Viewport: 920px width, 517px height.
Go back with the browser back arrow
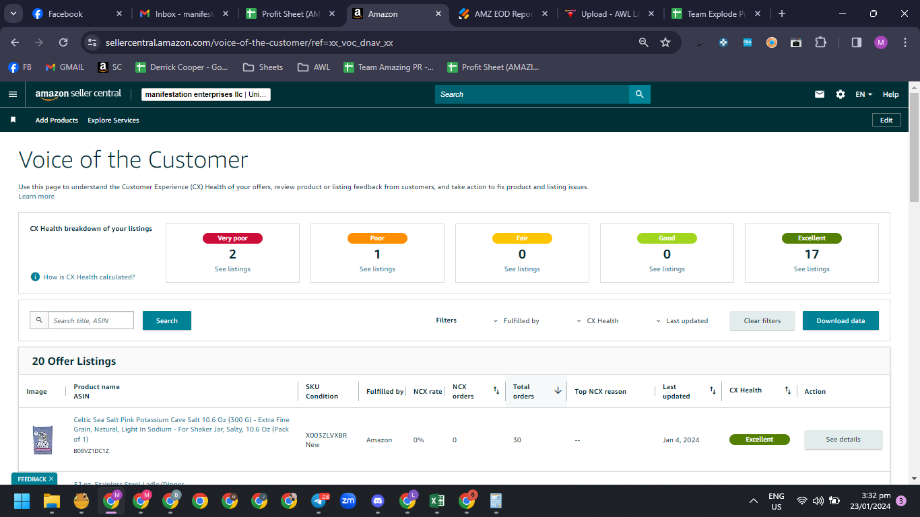click(15, 42)
